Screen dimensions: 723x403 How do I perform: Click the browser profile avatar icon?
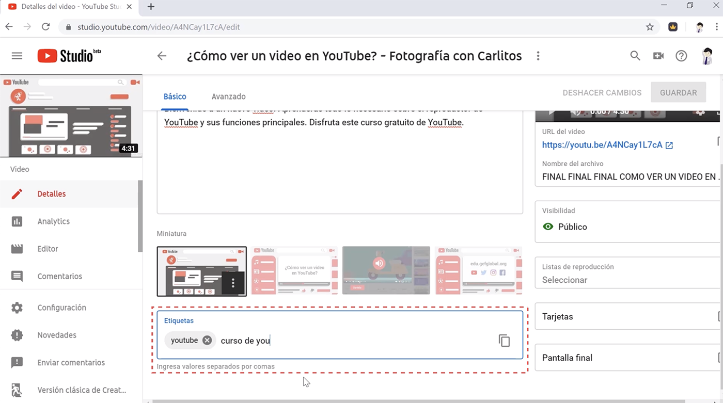[700, 27]
